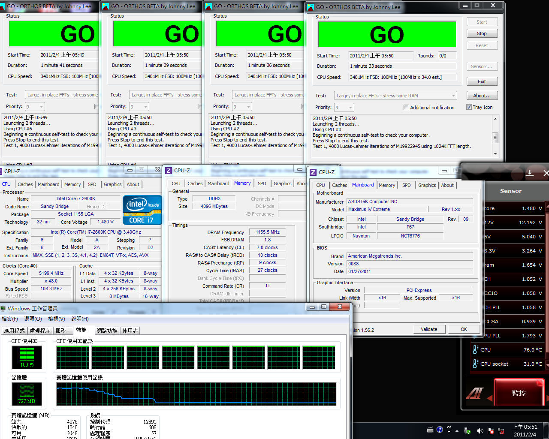Viewport: 549px width, 439px height.
Task: Open the 處理程序 tab in Task Manager
Action: click(40, 331)
